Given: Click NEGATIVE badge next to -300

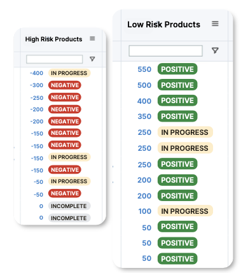Looking at the screenshot, I should tap(65, 85).
